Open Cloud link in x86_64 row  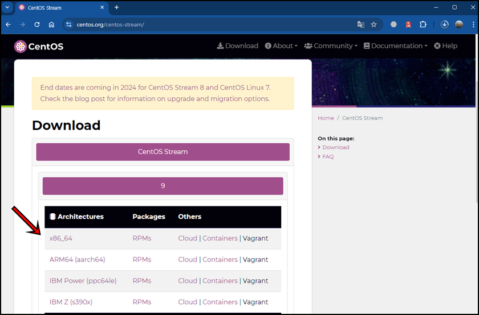pos(188,238)
